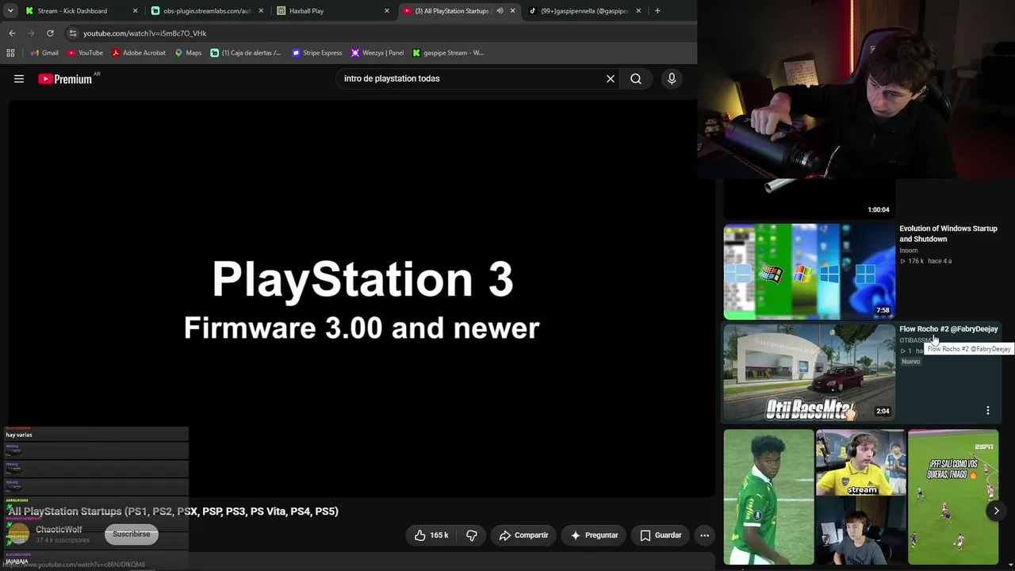
Task: Click the '37,4 k suscriptores' text
Action: (63, 540)
